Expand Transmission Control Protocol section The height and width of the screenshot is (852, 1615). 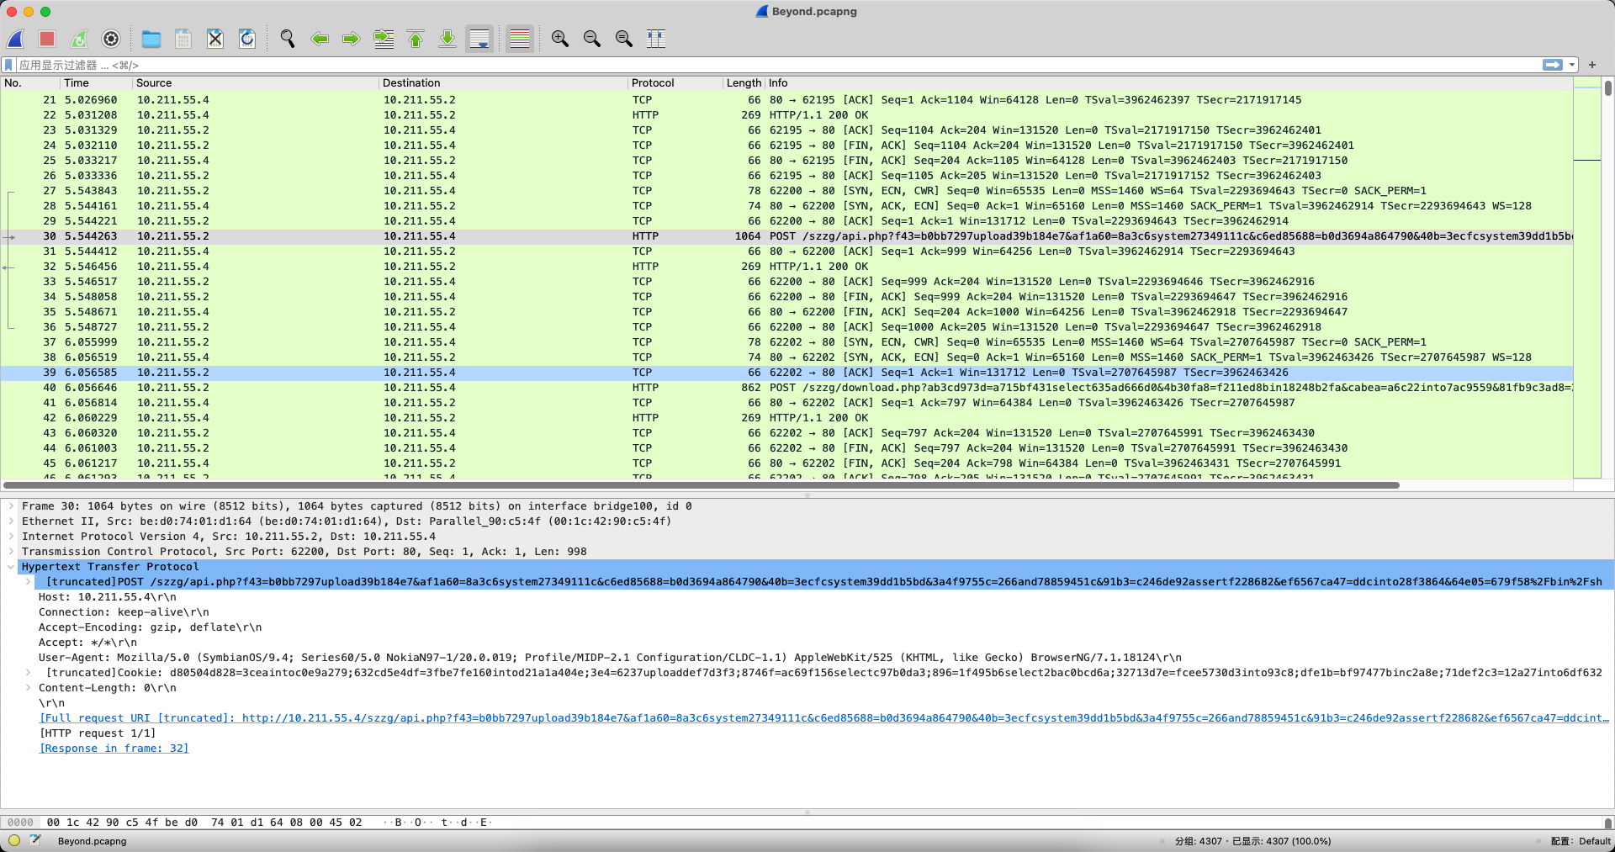coord(11,552)
